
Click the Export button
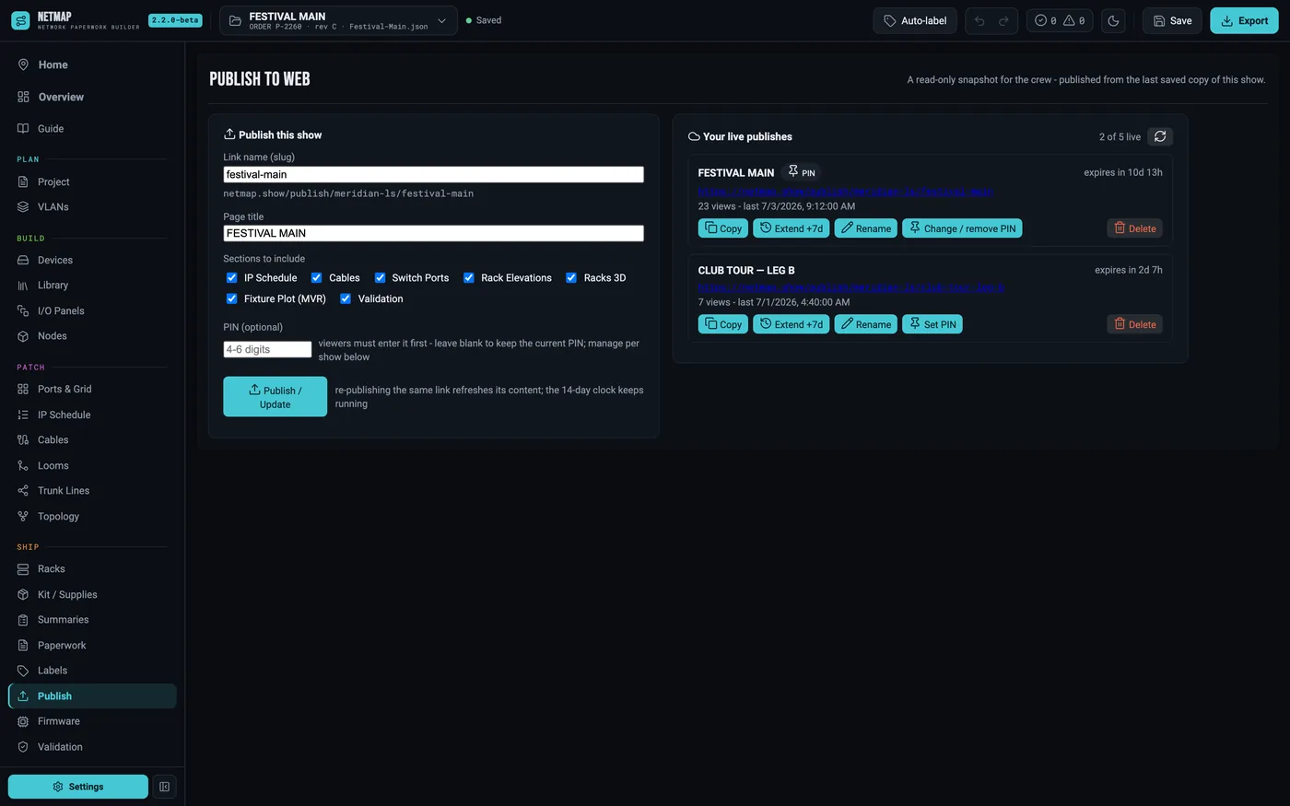1244,20
